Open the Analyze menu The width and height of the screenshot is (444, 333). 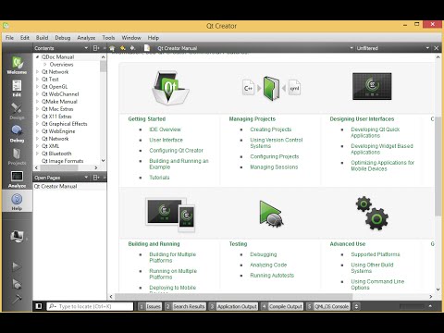click(86, 38)
